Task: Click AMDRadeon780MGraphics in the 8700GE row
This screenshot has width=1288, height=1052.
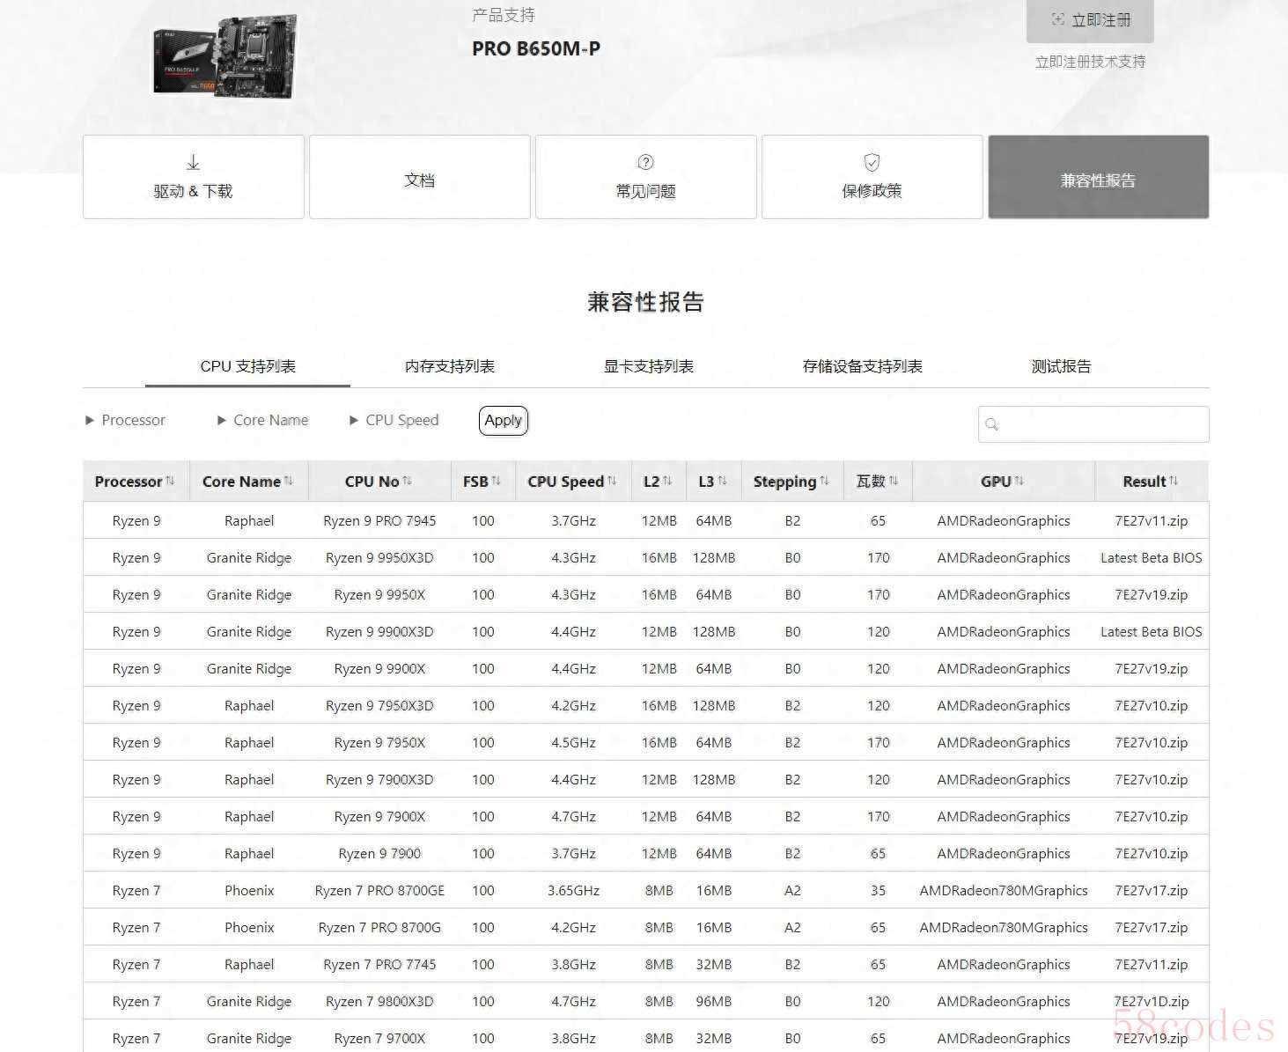Action: pos(1004,890)
